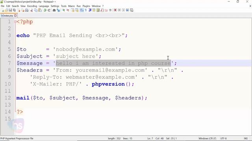Viewport: 252px width, 141px height.
Task: Undo with the green arrow icon
Action: (x=45, y=10)
